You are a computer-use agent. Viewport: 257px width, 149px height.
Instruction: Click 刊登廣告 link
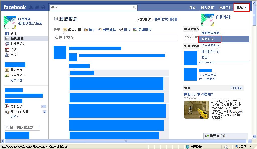click(237, 88)
